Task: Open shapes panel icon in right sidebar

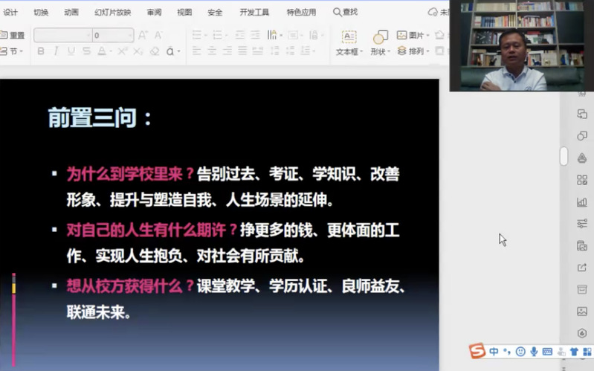Action: (x=582, y=135)
